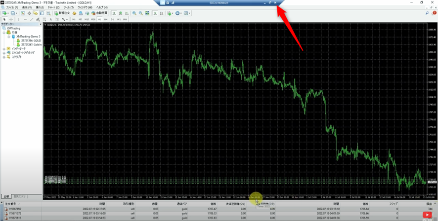
Task: Toggle the Market Watch window icon
Action: click(23, 13)
